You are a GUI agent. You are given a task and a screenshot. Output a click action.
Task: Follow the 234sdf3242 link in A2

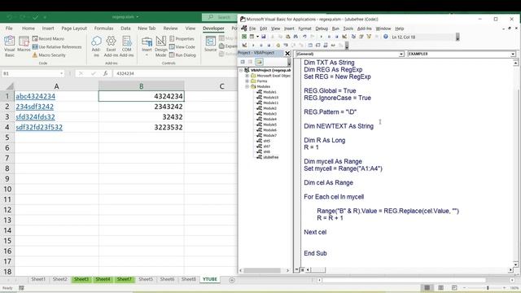(x=34, y=107)
